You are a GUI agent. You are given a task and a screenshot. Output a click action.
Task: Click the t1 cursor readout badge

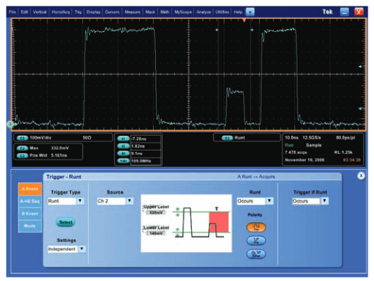click(x=123, y=139)
